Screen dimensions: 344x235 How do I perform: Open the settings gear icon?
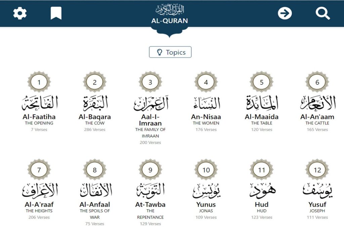coord(20,13)
